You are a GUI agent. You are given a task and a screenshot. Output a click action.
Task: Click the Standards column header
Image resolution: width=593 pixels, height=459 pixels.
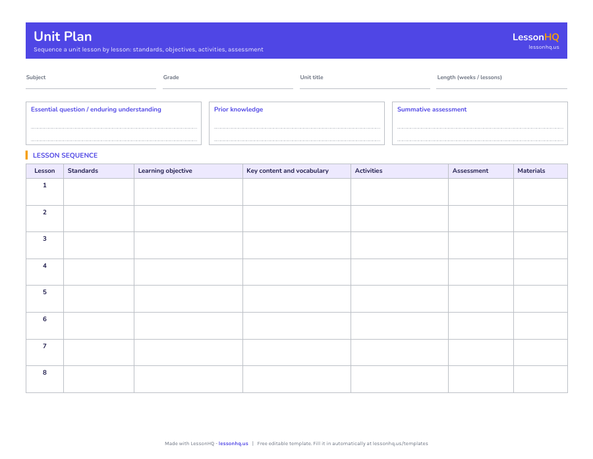coord(99,171)
